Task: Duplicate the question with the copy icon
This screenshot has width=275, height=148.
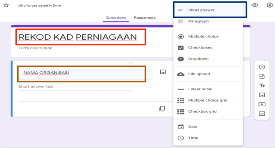Action: [162, 109]
